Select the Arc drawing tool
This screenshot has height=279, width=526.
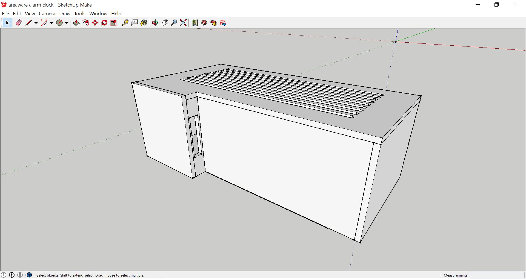point(44,23)
